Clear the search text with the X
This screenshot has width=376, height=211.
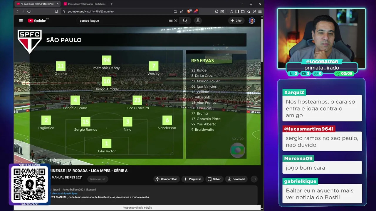[176, 21]
